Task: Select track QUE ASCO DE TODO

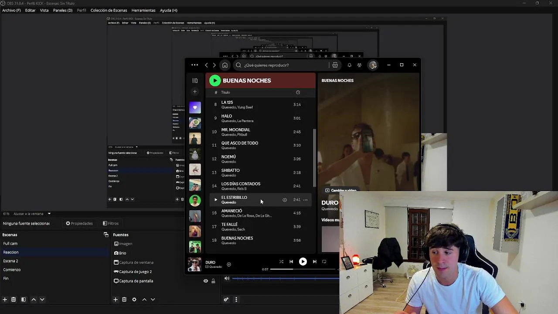Action: pos(260,145)
